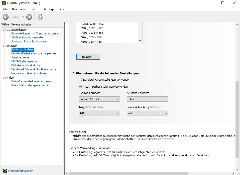Open the back history dropdown arrow
This screenshot has height=175, width=240.
tap(23, 17)
